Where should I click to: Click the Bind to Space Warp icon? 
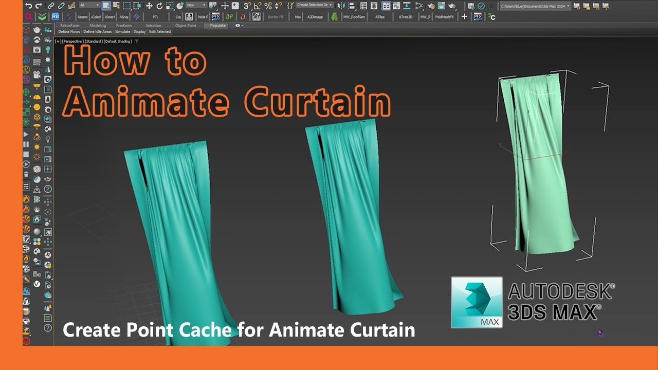tap(71, 6)
